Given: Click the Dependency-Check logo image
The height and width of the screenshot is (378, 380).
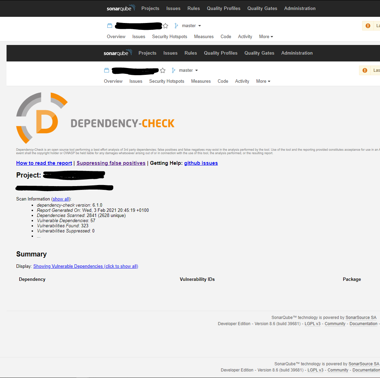Looking at the screenshot, I should click(95, 118).
